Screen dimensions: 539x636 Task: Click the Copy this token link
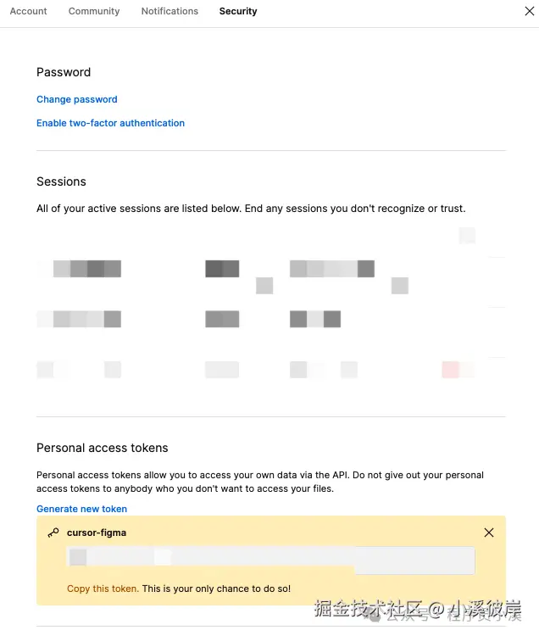(x=103, y=589)
